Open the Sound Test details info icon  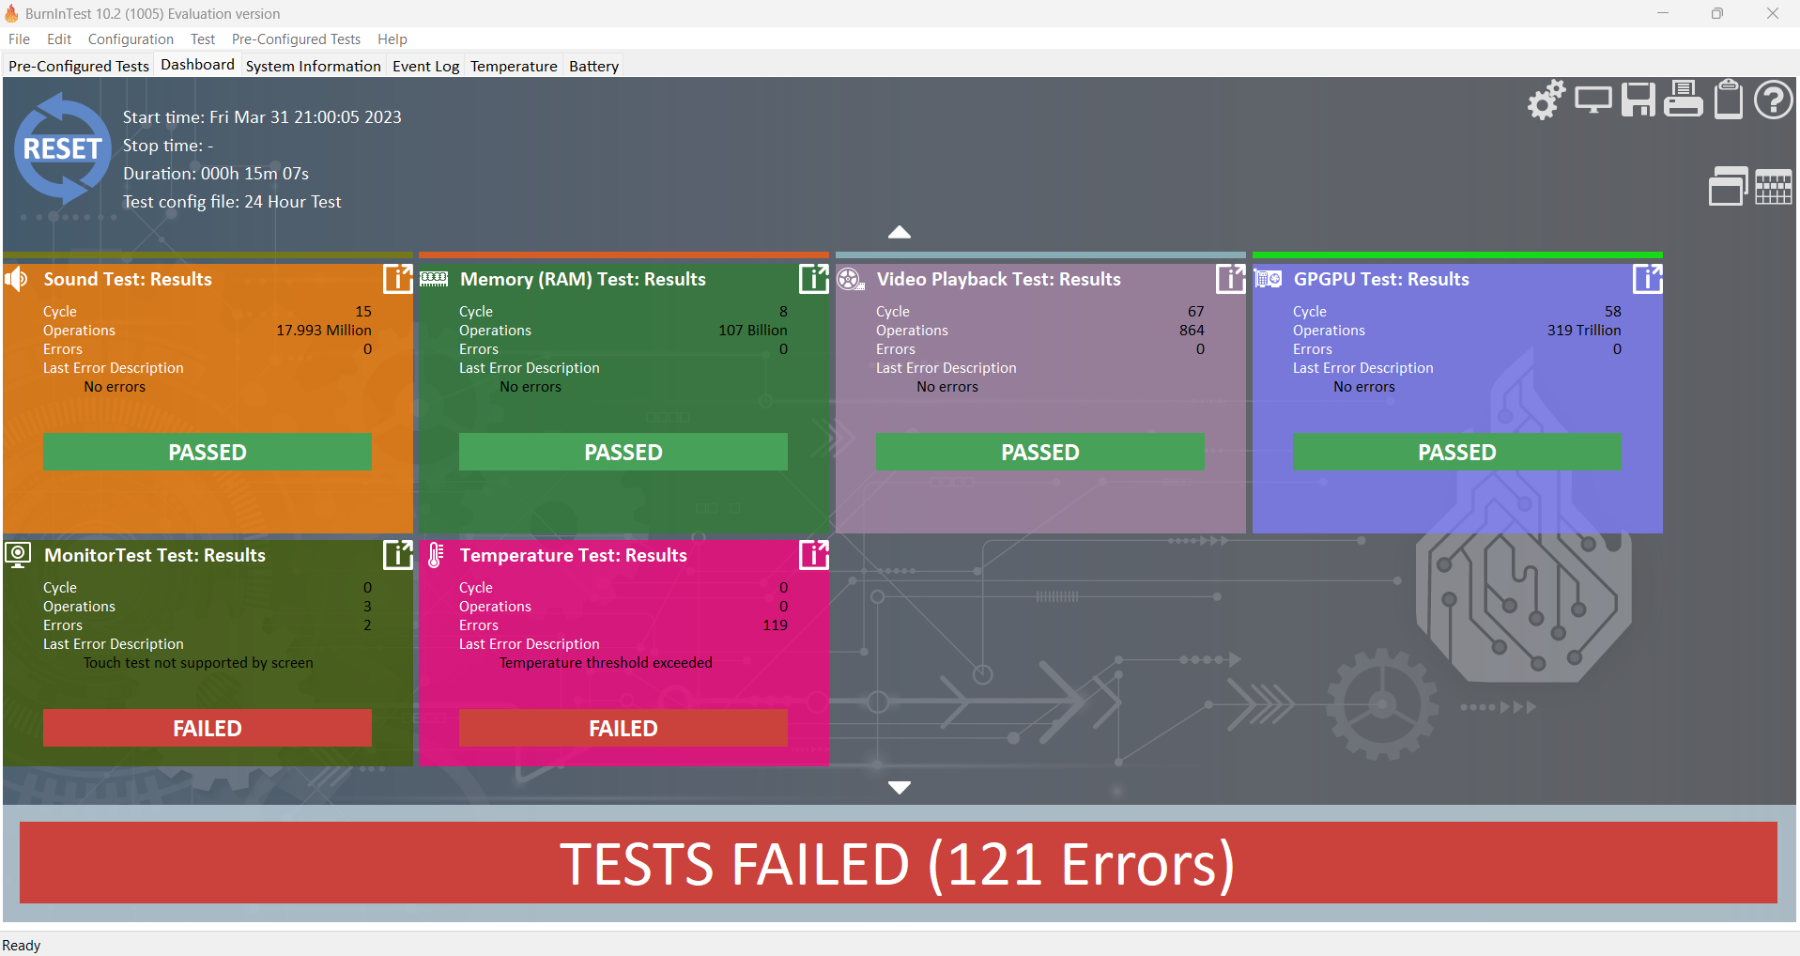pos(397,279)
